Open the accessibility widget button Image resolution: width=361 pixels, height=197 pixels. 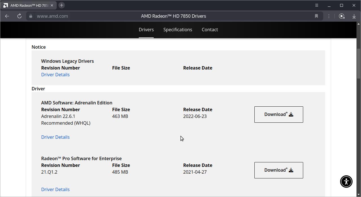point(346,181)
